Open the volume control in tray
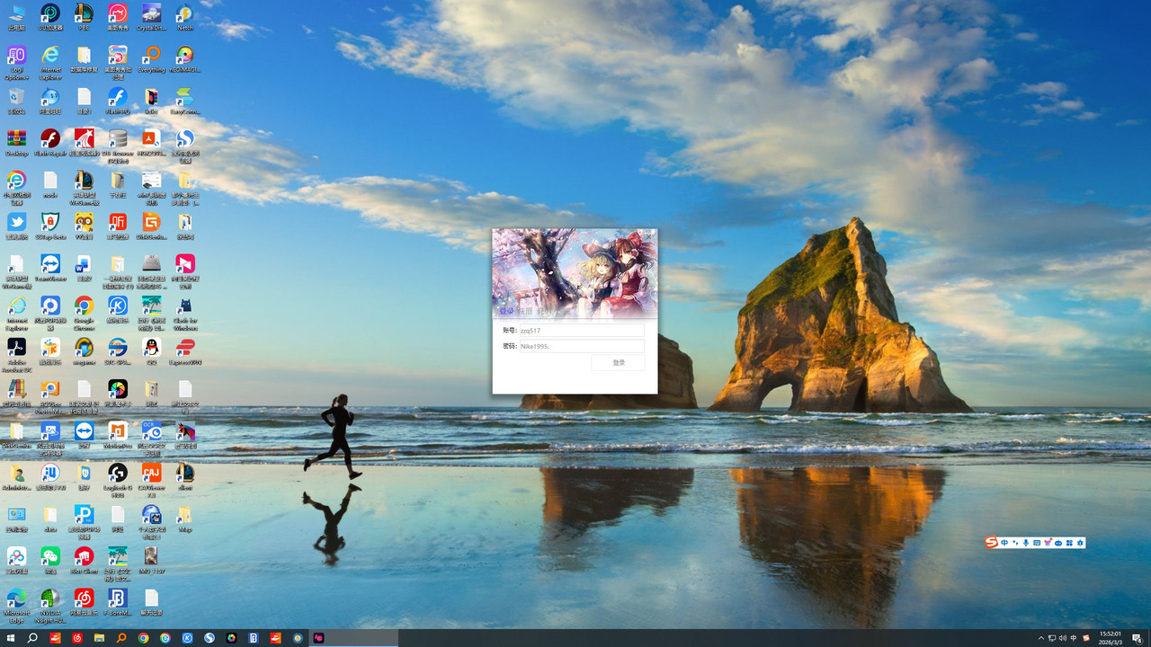 pos(1063,638)
